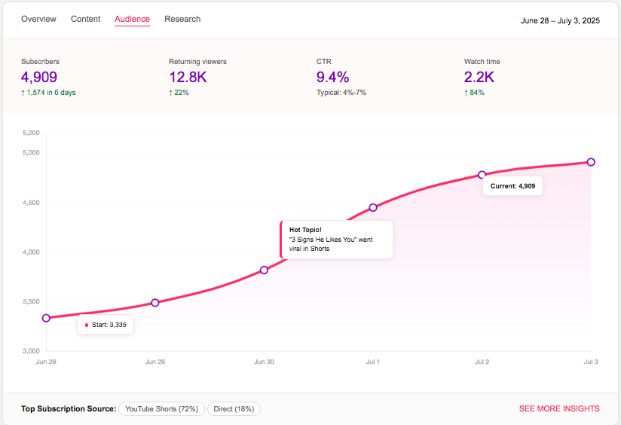Click the Jul 2 chart data point
The image size is (621, 425).
(482, 175)
